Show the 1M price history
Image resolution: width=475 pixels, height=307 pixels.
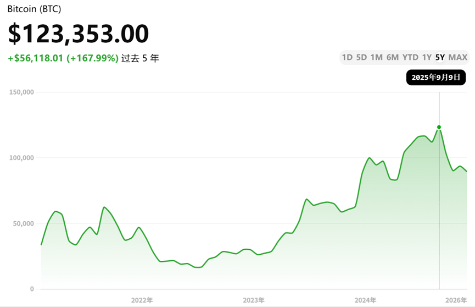click(377, 57)
